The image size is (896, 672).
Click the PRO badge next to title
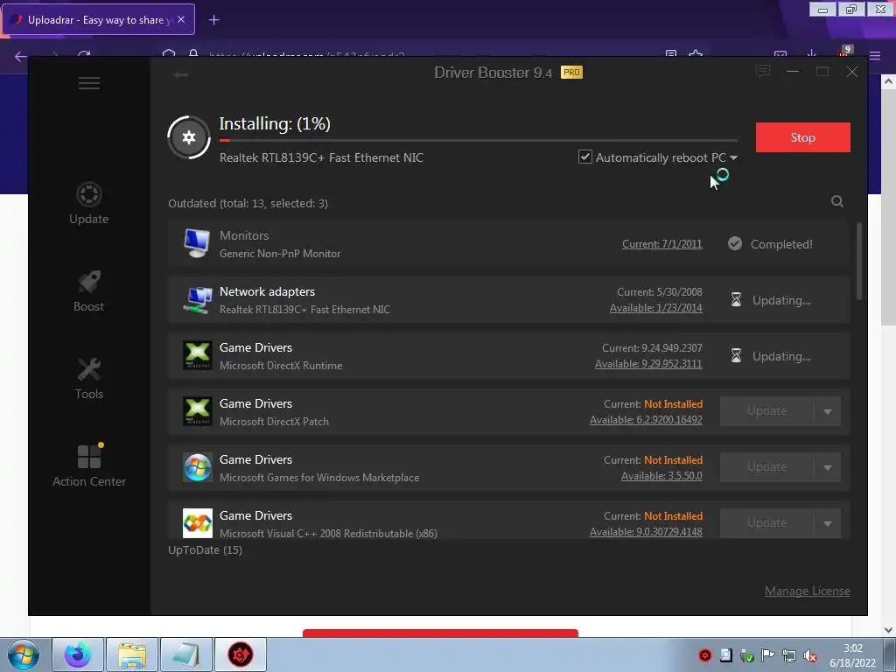point(571,72)
